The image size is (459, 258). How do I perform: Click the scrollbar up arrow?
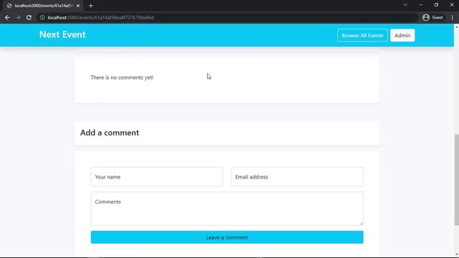click(x=456, y=27)
